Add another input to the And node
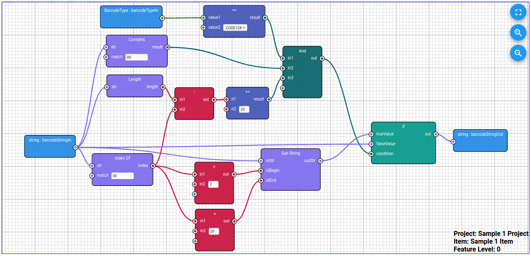The image size is (531, 256). point(283,88)
